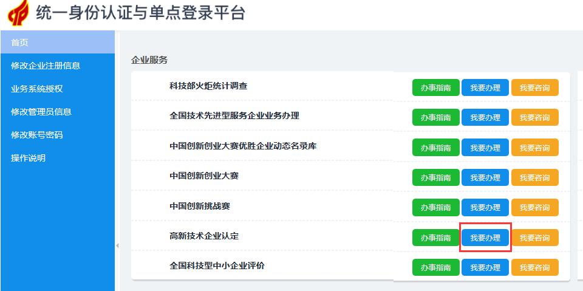Collapse the sidebar using the arrow handle
Image resolution: width=583 pixels, height=291 pixels.
[117, 245]
